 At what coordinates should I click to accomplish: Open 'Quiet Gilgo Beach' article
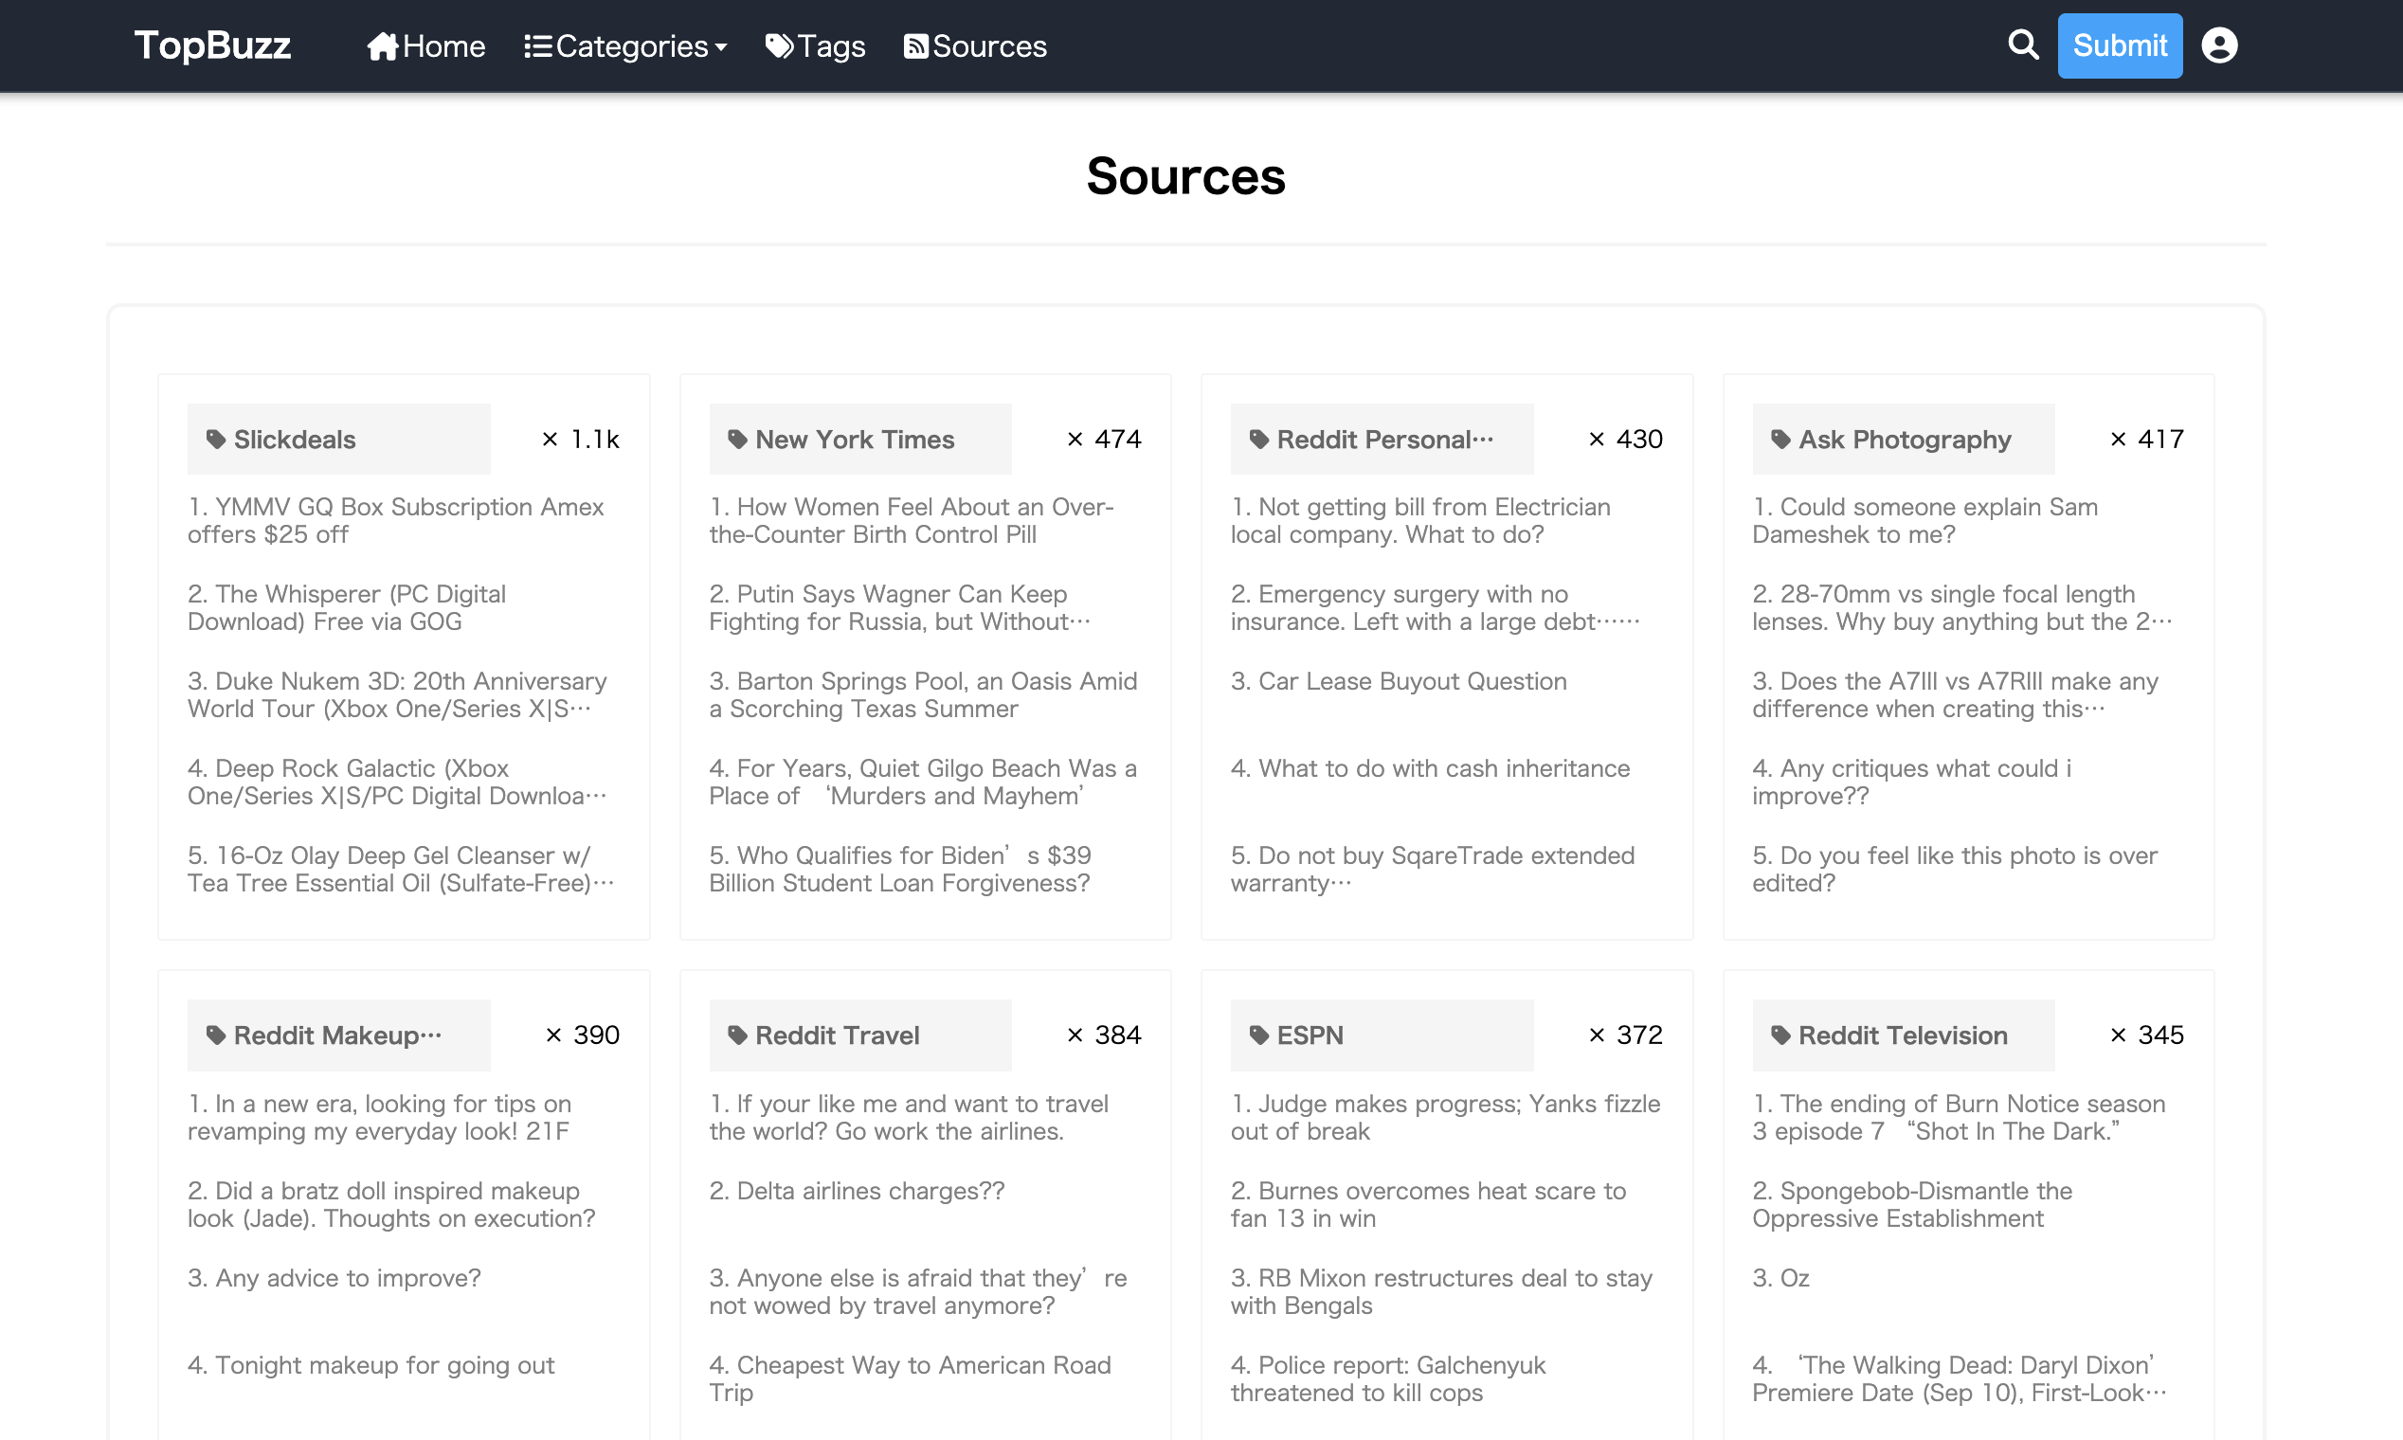(923, 783)
